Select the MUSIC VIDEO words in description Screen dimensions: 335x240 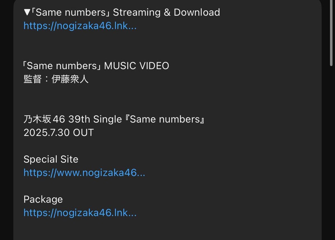pos(137,66)
